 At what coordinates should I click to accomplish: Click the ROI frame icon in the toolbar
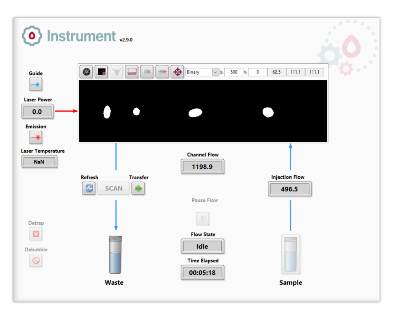pyautogui.click(x=131, y=72)
